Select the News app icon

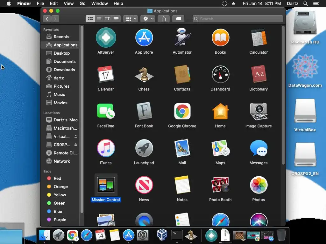pyautogui.click(x=144, y=185)
